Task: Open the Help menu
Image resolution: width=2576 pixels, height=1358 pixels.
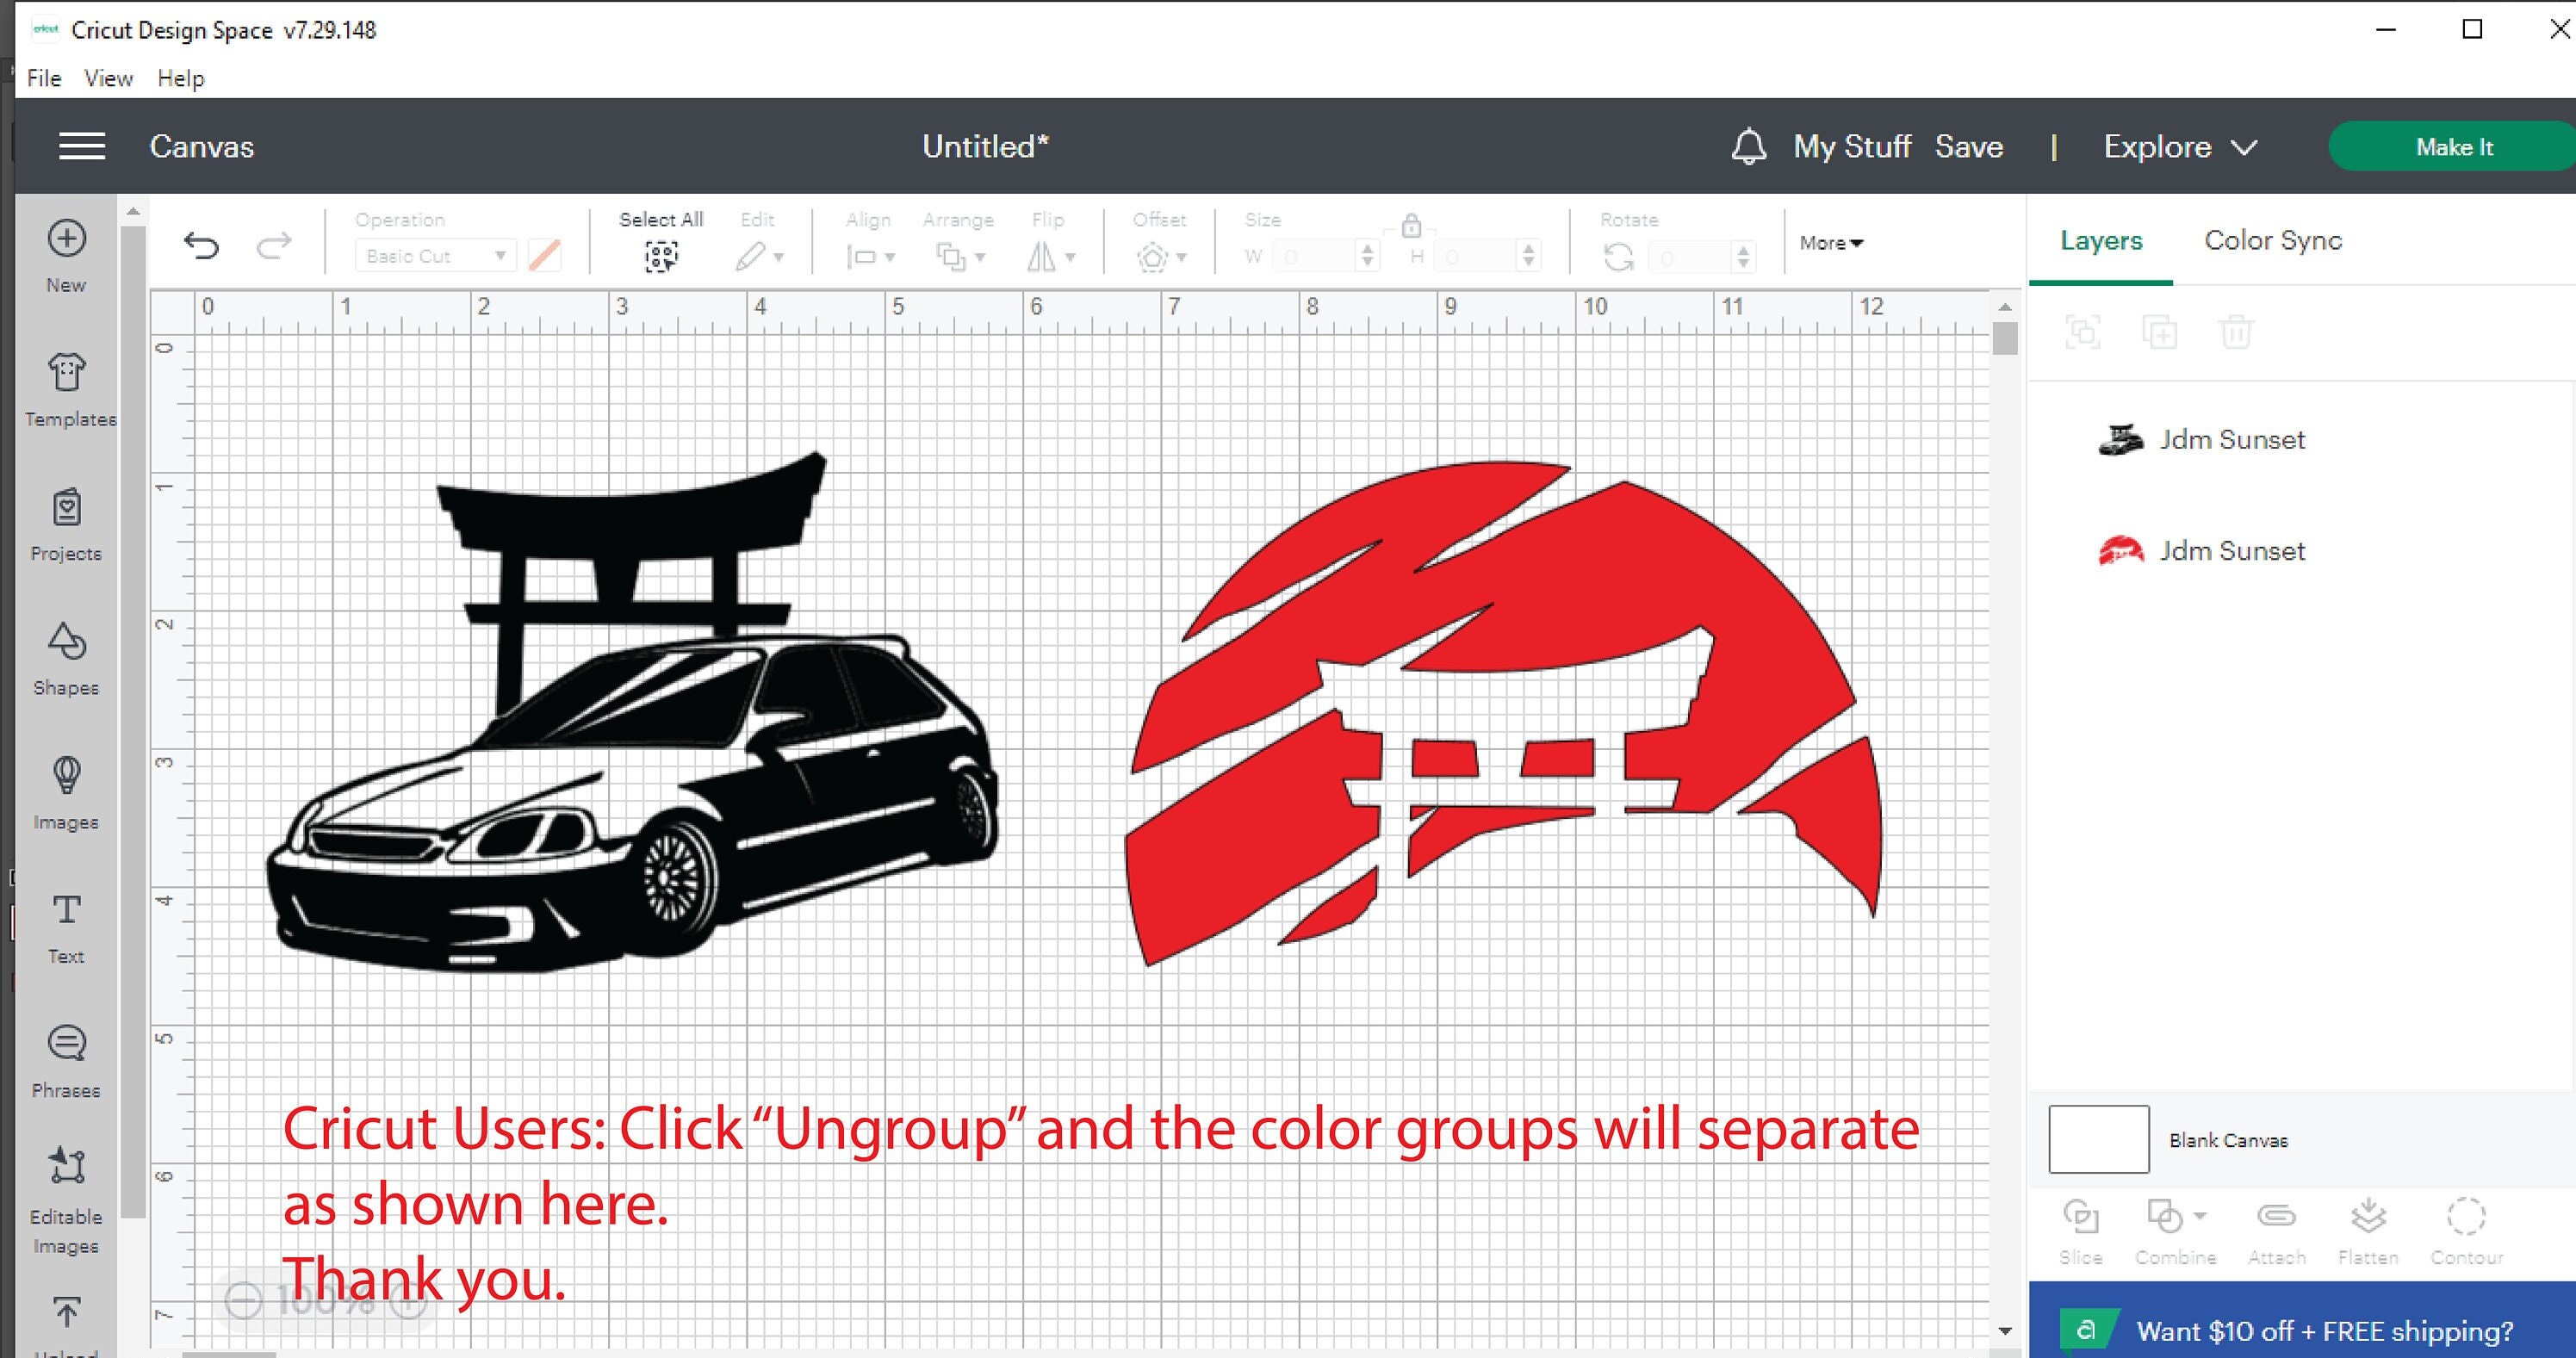Action: (x=181, y=78)
